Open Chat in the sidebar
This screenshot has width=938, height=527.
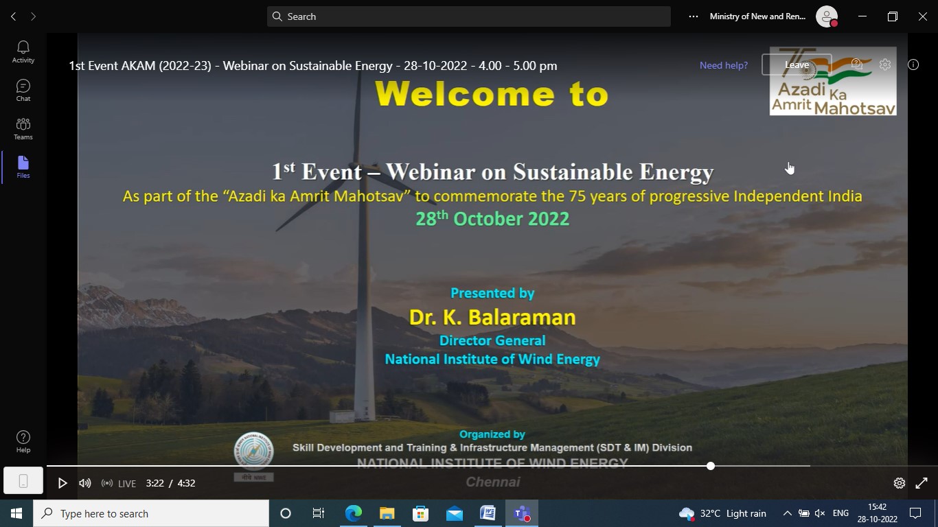click(x=23, y=90)
